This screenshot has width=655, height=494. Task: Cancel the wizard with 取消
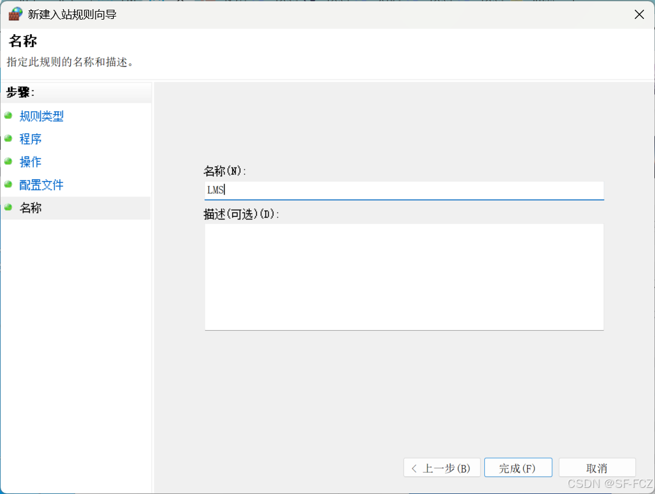[597, 468]
